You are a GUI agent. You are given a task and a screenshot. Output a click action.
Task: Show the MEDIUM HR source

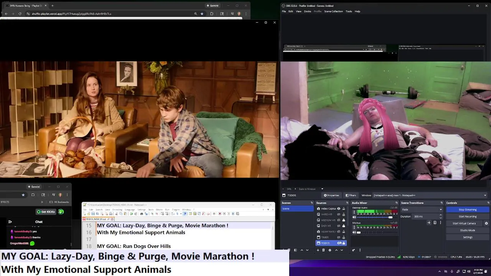point(339,220)
